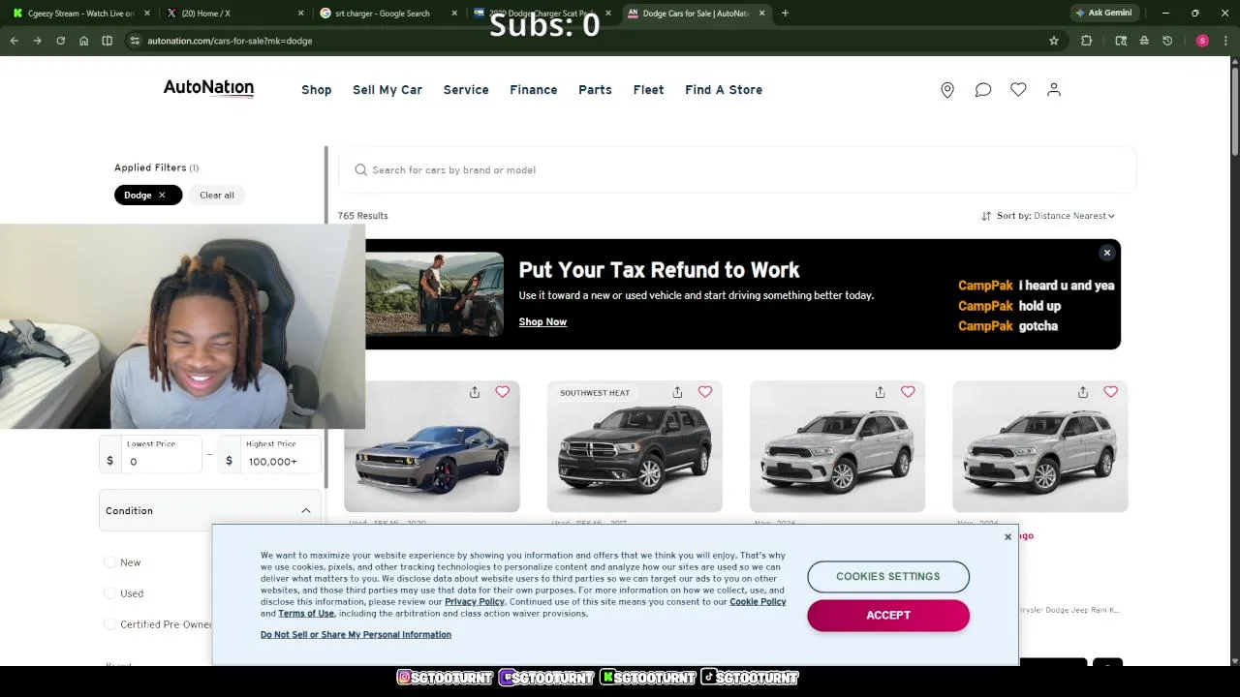This screenshot has width=1240, height=697.
Task: Go back with the browser back arrow
Action: coord(15,41)
